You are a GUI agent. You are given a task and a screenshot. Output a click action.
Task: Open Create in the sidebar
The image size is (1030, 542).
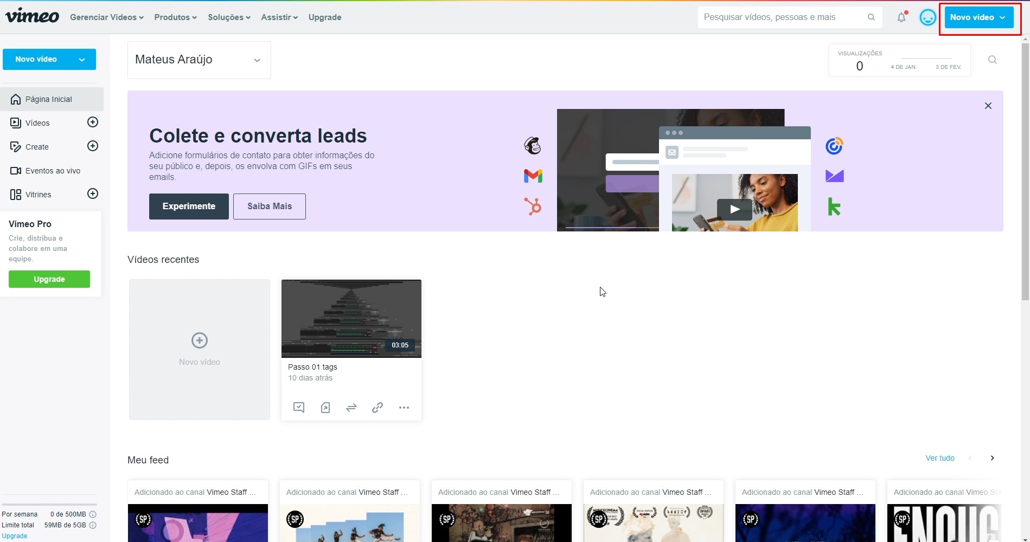click(x=37, y=147)
